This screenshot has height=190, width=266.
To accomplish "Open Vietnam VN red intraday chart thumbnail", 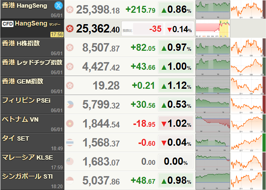I will coord(213,123).
